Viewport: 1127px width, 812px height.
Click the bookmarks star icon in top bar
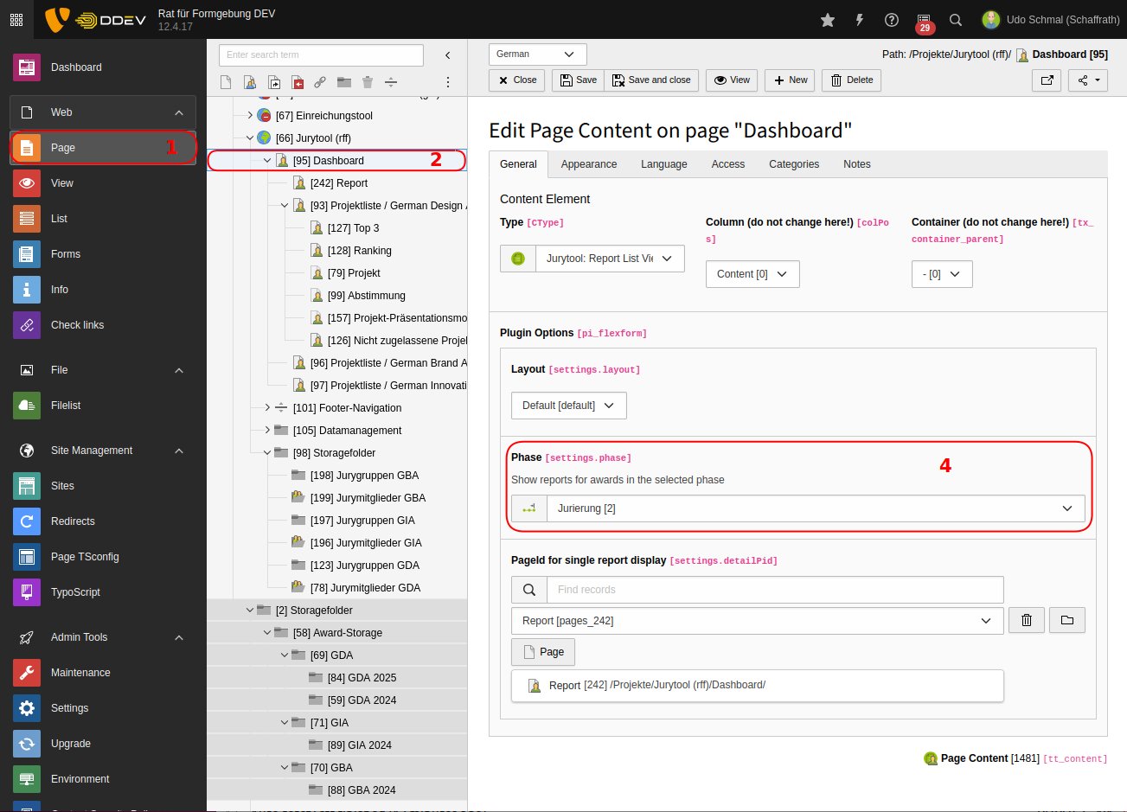pos(828,20)
